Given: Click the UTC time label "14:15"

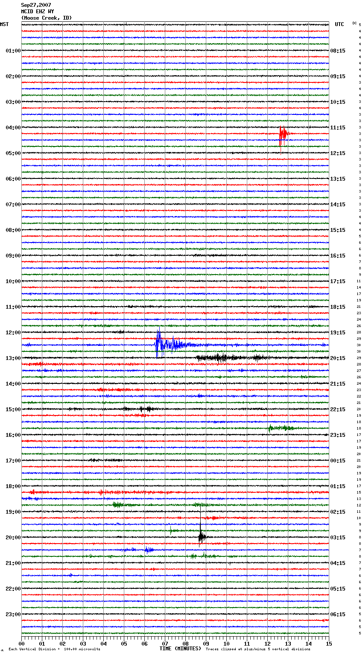Looking at the screenshot, I should 338,205.
